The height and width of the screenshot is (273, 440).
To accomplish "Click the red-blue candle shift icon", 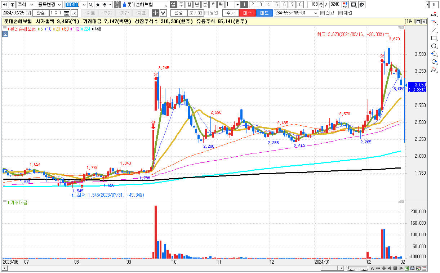I will (345, 5).
